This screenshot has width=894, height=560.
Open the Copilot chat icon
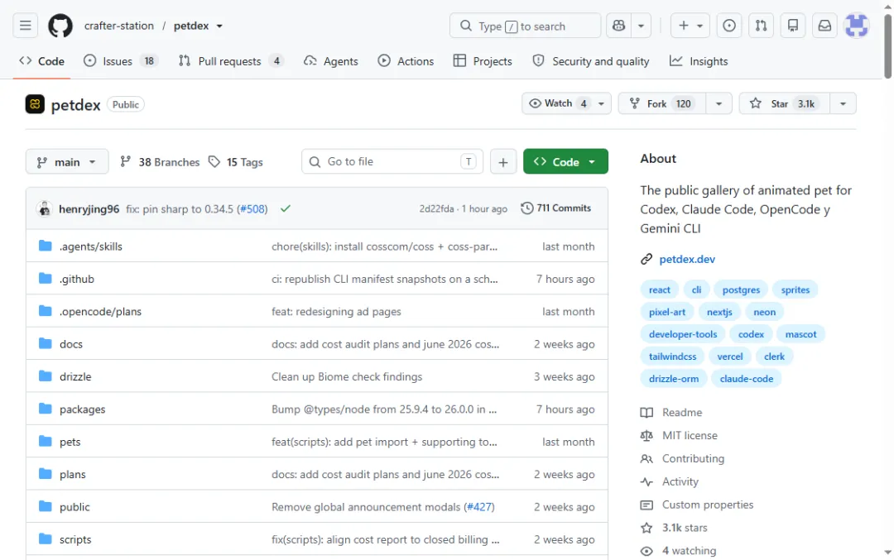tap(618, 26)
